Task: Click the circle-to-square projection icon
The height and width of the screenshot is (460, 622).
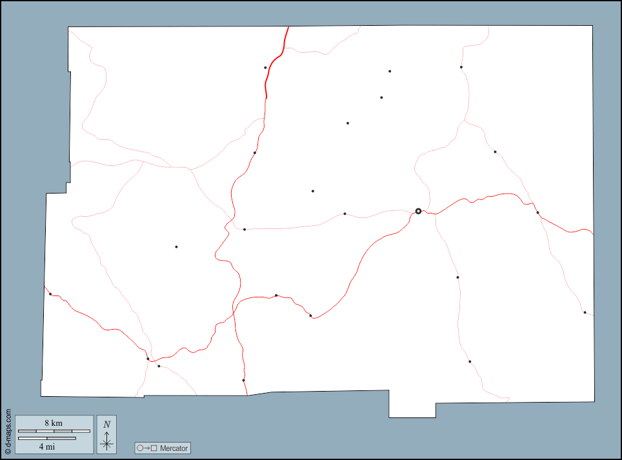Action: pos(146,448)
